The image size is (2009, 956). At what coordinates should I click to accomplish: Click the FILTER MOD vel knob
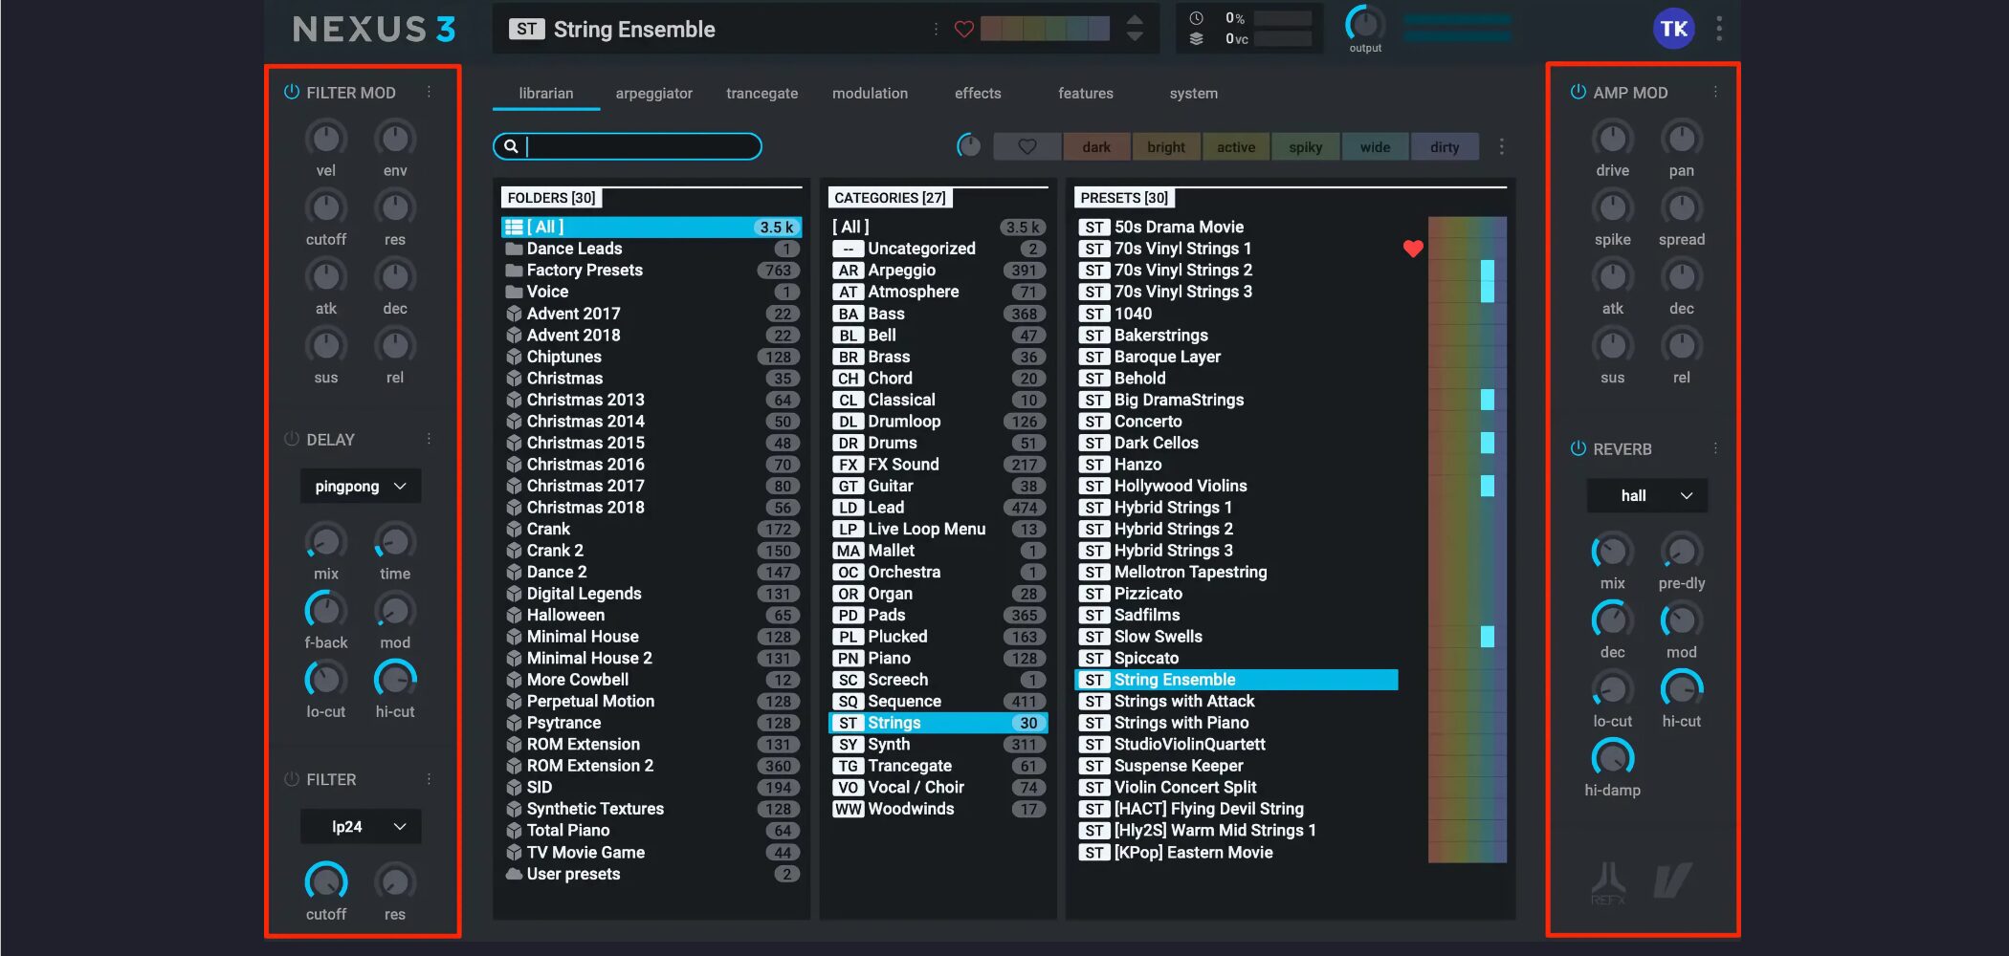click(x=326, y=139)
